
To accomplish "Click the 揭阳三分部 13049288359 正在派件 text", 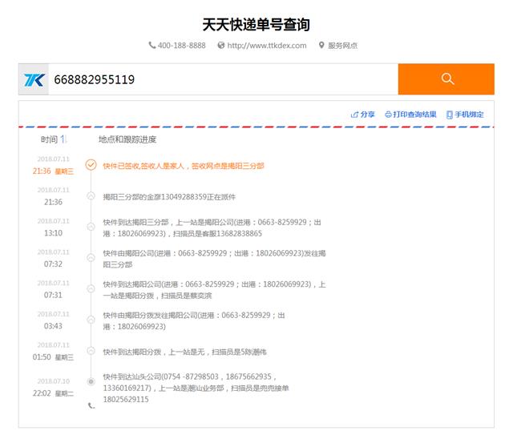I will tap(169, 197).
